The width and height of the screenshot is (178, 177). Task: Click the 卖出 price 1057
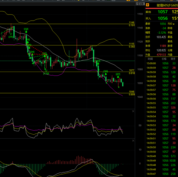point(163,12)
